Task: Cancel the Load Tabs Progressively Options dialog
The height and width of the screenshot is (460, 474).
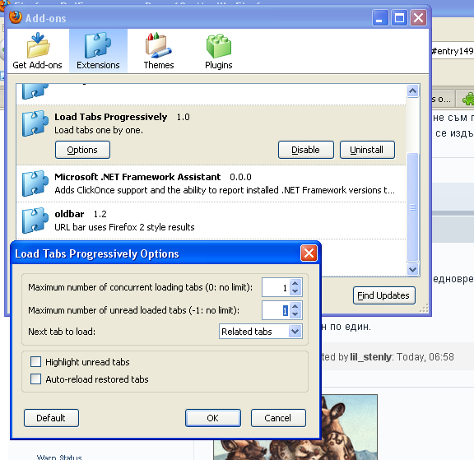Action: [x=278, y=418]
